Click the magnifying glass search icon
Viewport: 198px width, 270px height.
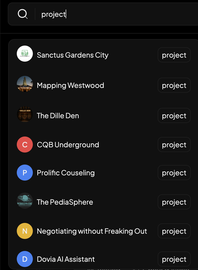point(23,14)
